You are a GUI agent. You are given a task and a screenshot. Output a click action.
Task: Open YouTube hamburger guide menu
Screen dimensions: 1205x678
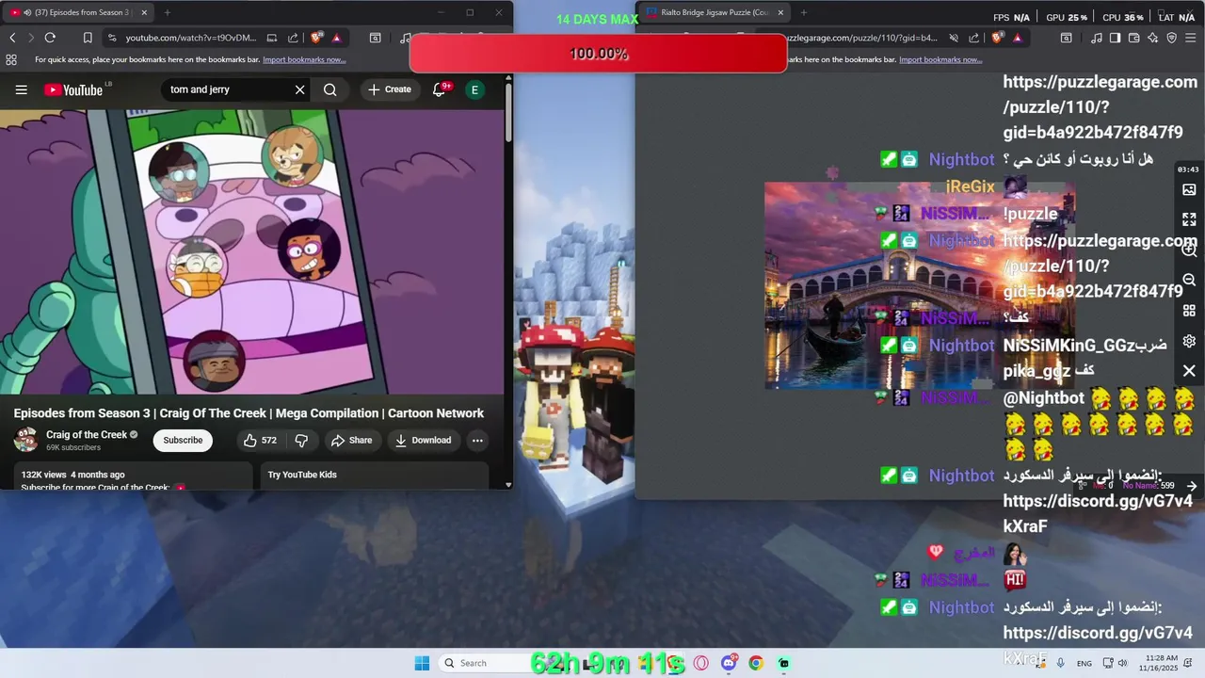(21, 89)
